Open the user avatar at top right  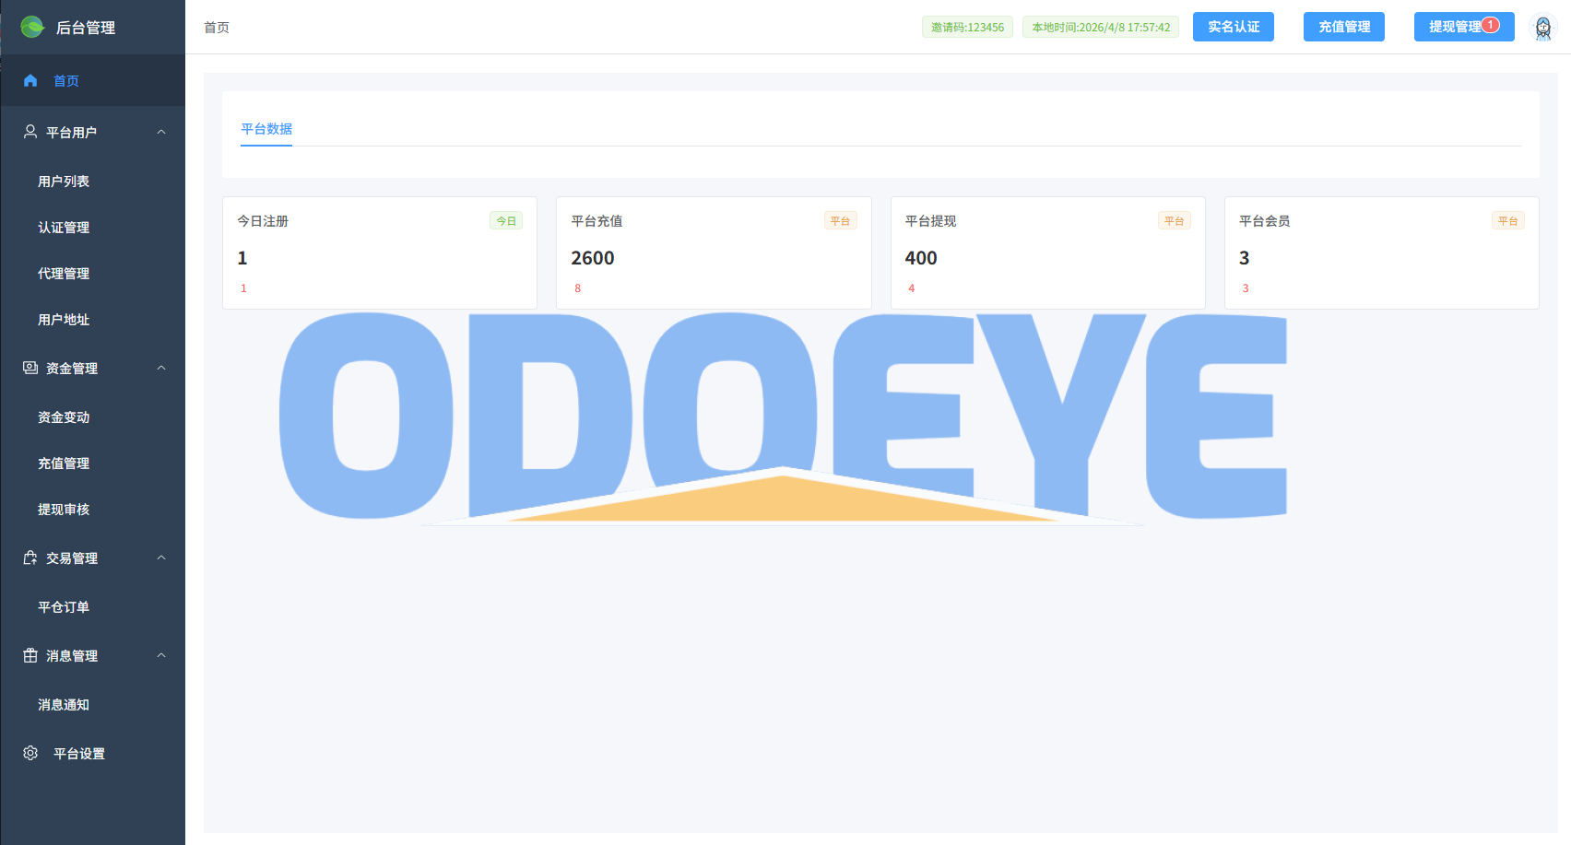[x=1542, y=27]
